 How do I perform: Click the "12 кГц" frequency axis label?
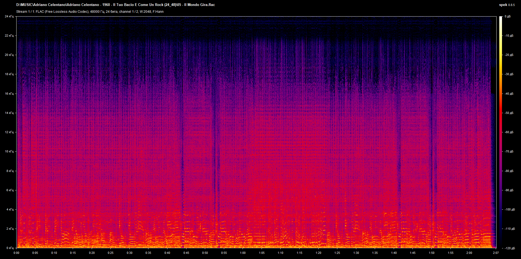coord(9,132)
